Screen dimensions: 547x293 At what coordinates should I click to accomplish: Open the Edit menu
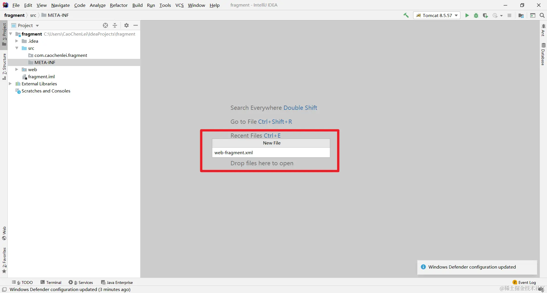[28, 5]
